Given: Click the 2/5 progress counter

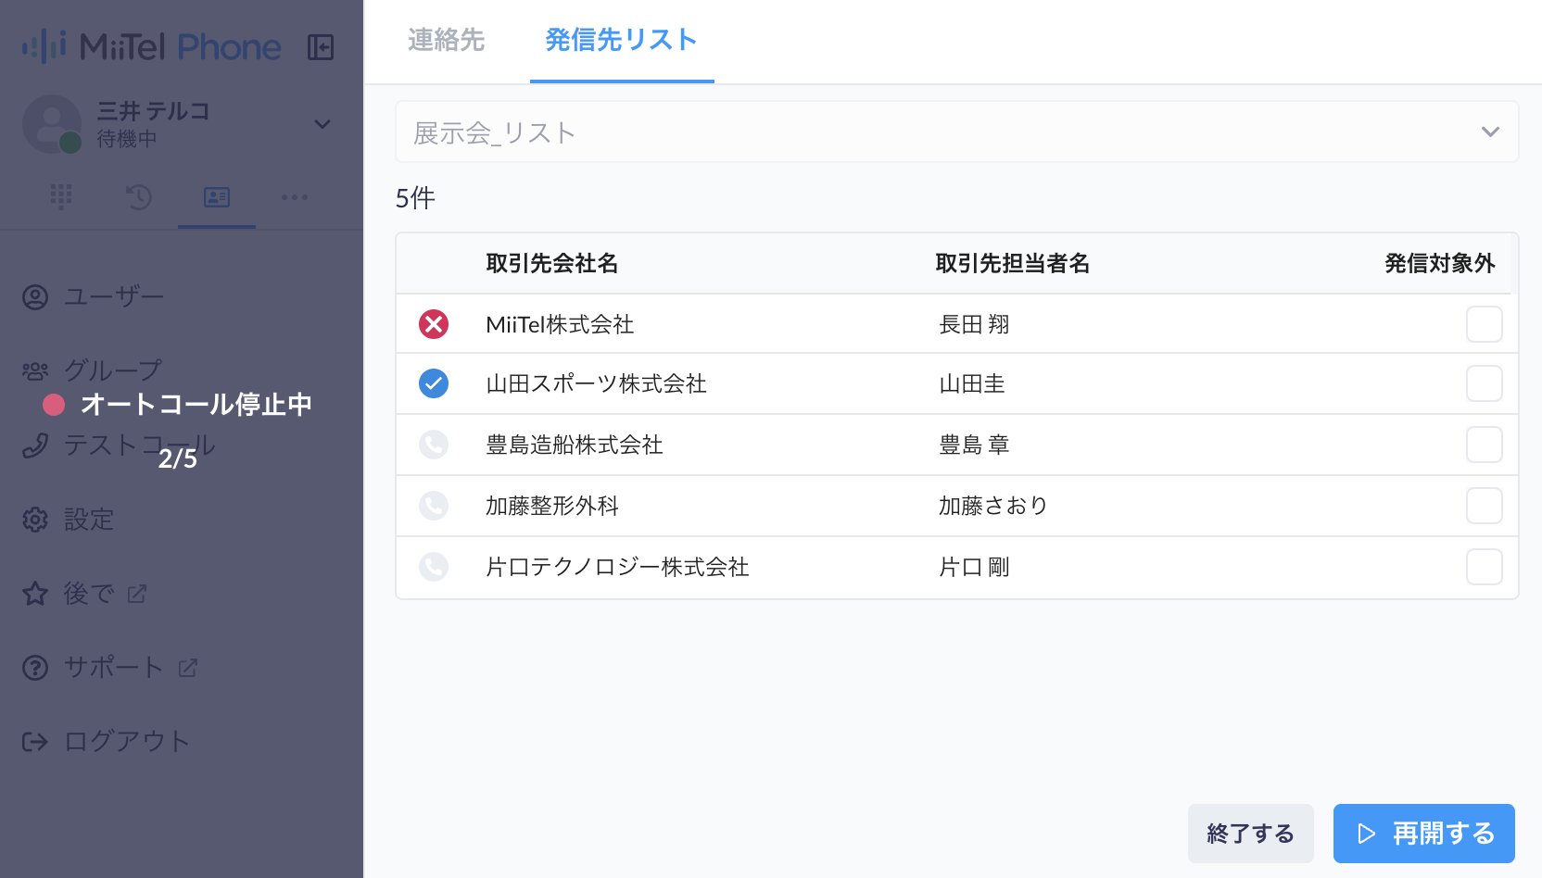Looking at the screenshot, I should pyautogui.click(x=178, y=458).
